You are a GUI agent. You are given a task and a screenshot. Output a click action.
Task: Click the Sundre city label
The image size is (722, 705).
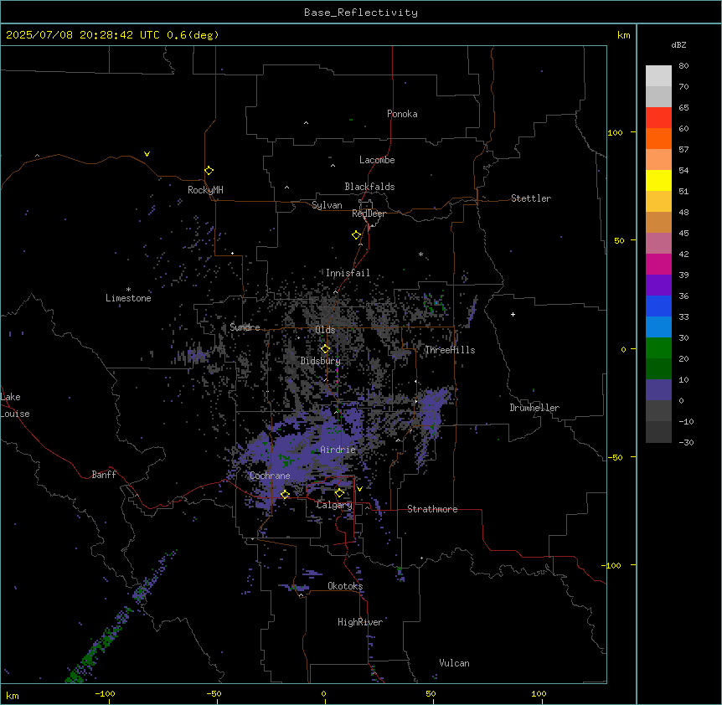pyautogui.click(x=245, y=327)
